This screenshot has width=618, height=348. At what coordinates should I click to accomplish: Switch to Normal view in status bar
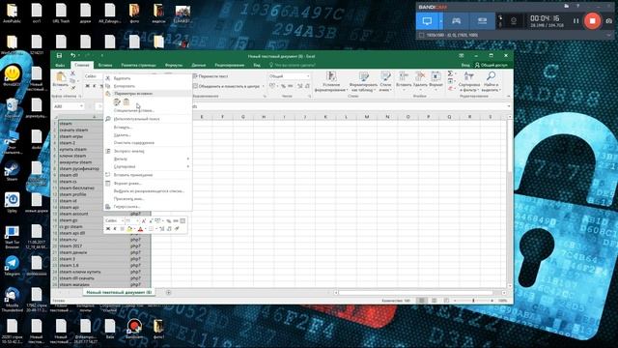[421, 301]
